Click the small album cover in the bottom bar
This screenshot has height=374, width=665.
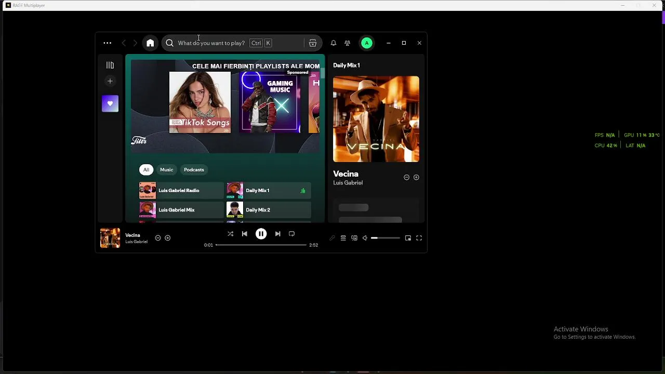coord(110,238)
